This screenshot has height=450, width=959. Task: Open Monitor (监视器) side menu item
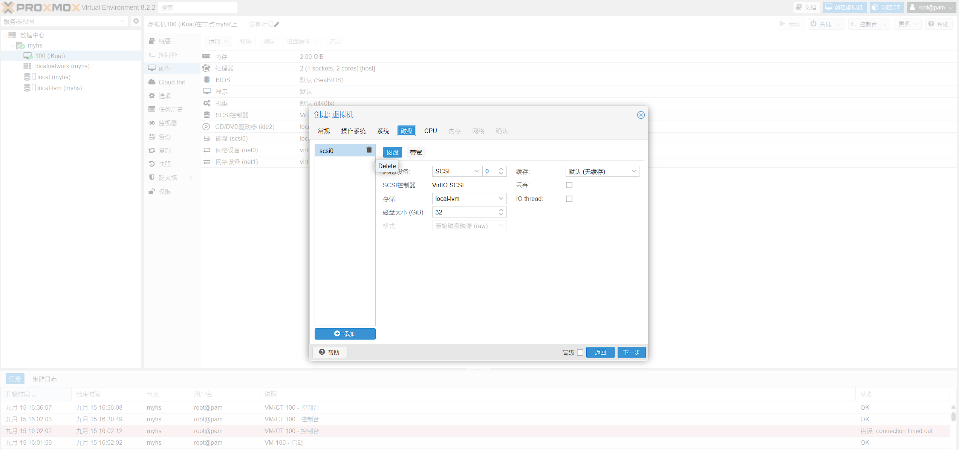coord(172,123)
